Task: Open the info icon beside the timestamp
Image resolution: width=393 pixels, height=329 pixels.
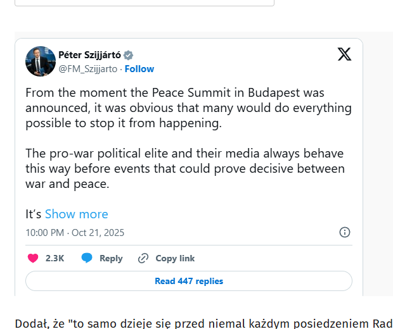Action: click(x=345, y=232)
